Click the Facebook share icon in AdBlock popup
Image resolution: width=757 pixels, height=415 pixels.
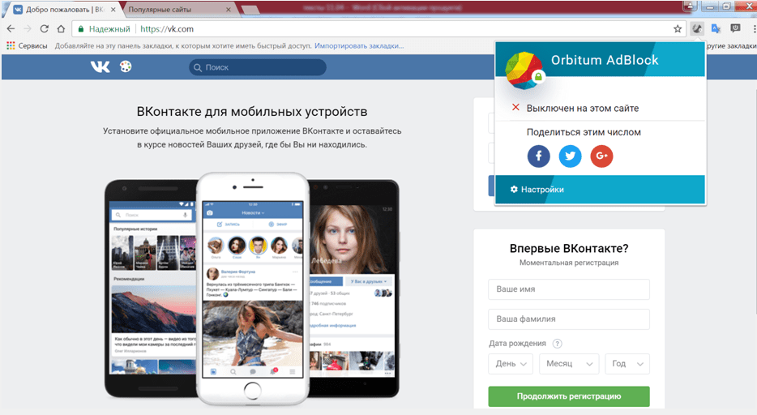pyautogui.click(x=539, y=156)
